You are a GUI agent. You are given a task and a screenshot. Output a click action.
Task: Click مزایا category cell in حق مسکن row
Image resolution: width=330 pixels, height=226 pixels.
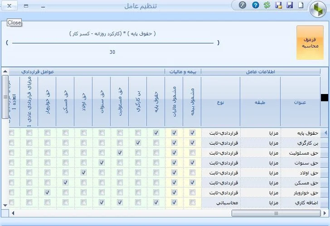pyautogui.click(x=260, y=183)
